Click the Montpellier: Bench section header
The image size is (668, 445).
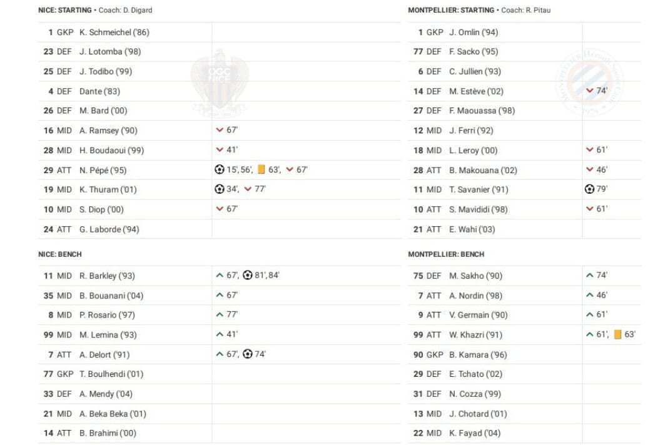pos(446,254)
